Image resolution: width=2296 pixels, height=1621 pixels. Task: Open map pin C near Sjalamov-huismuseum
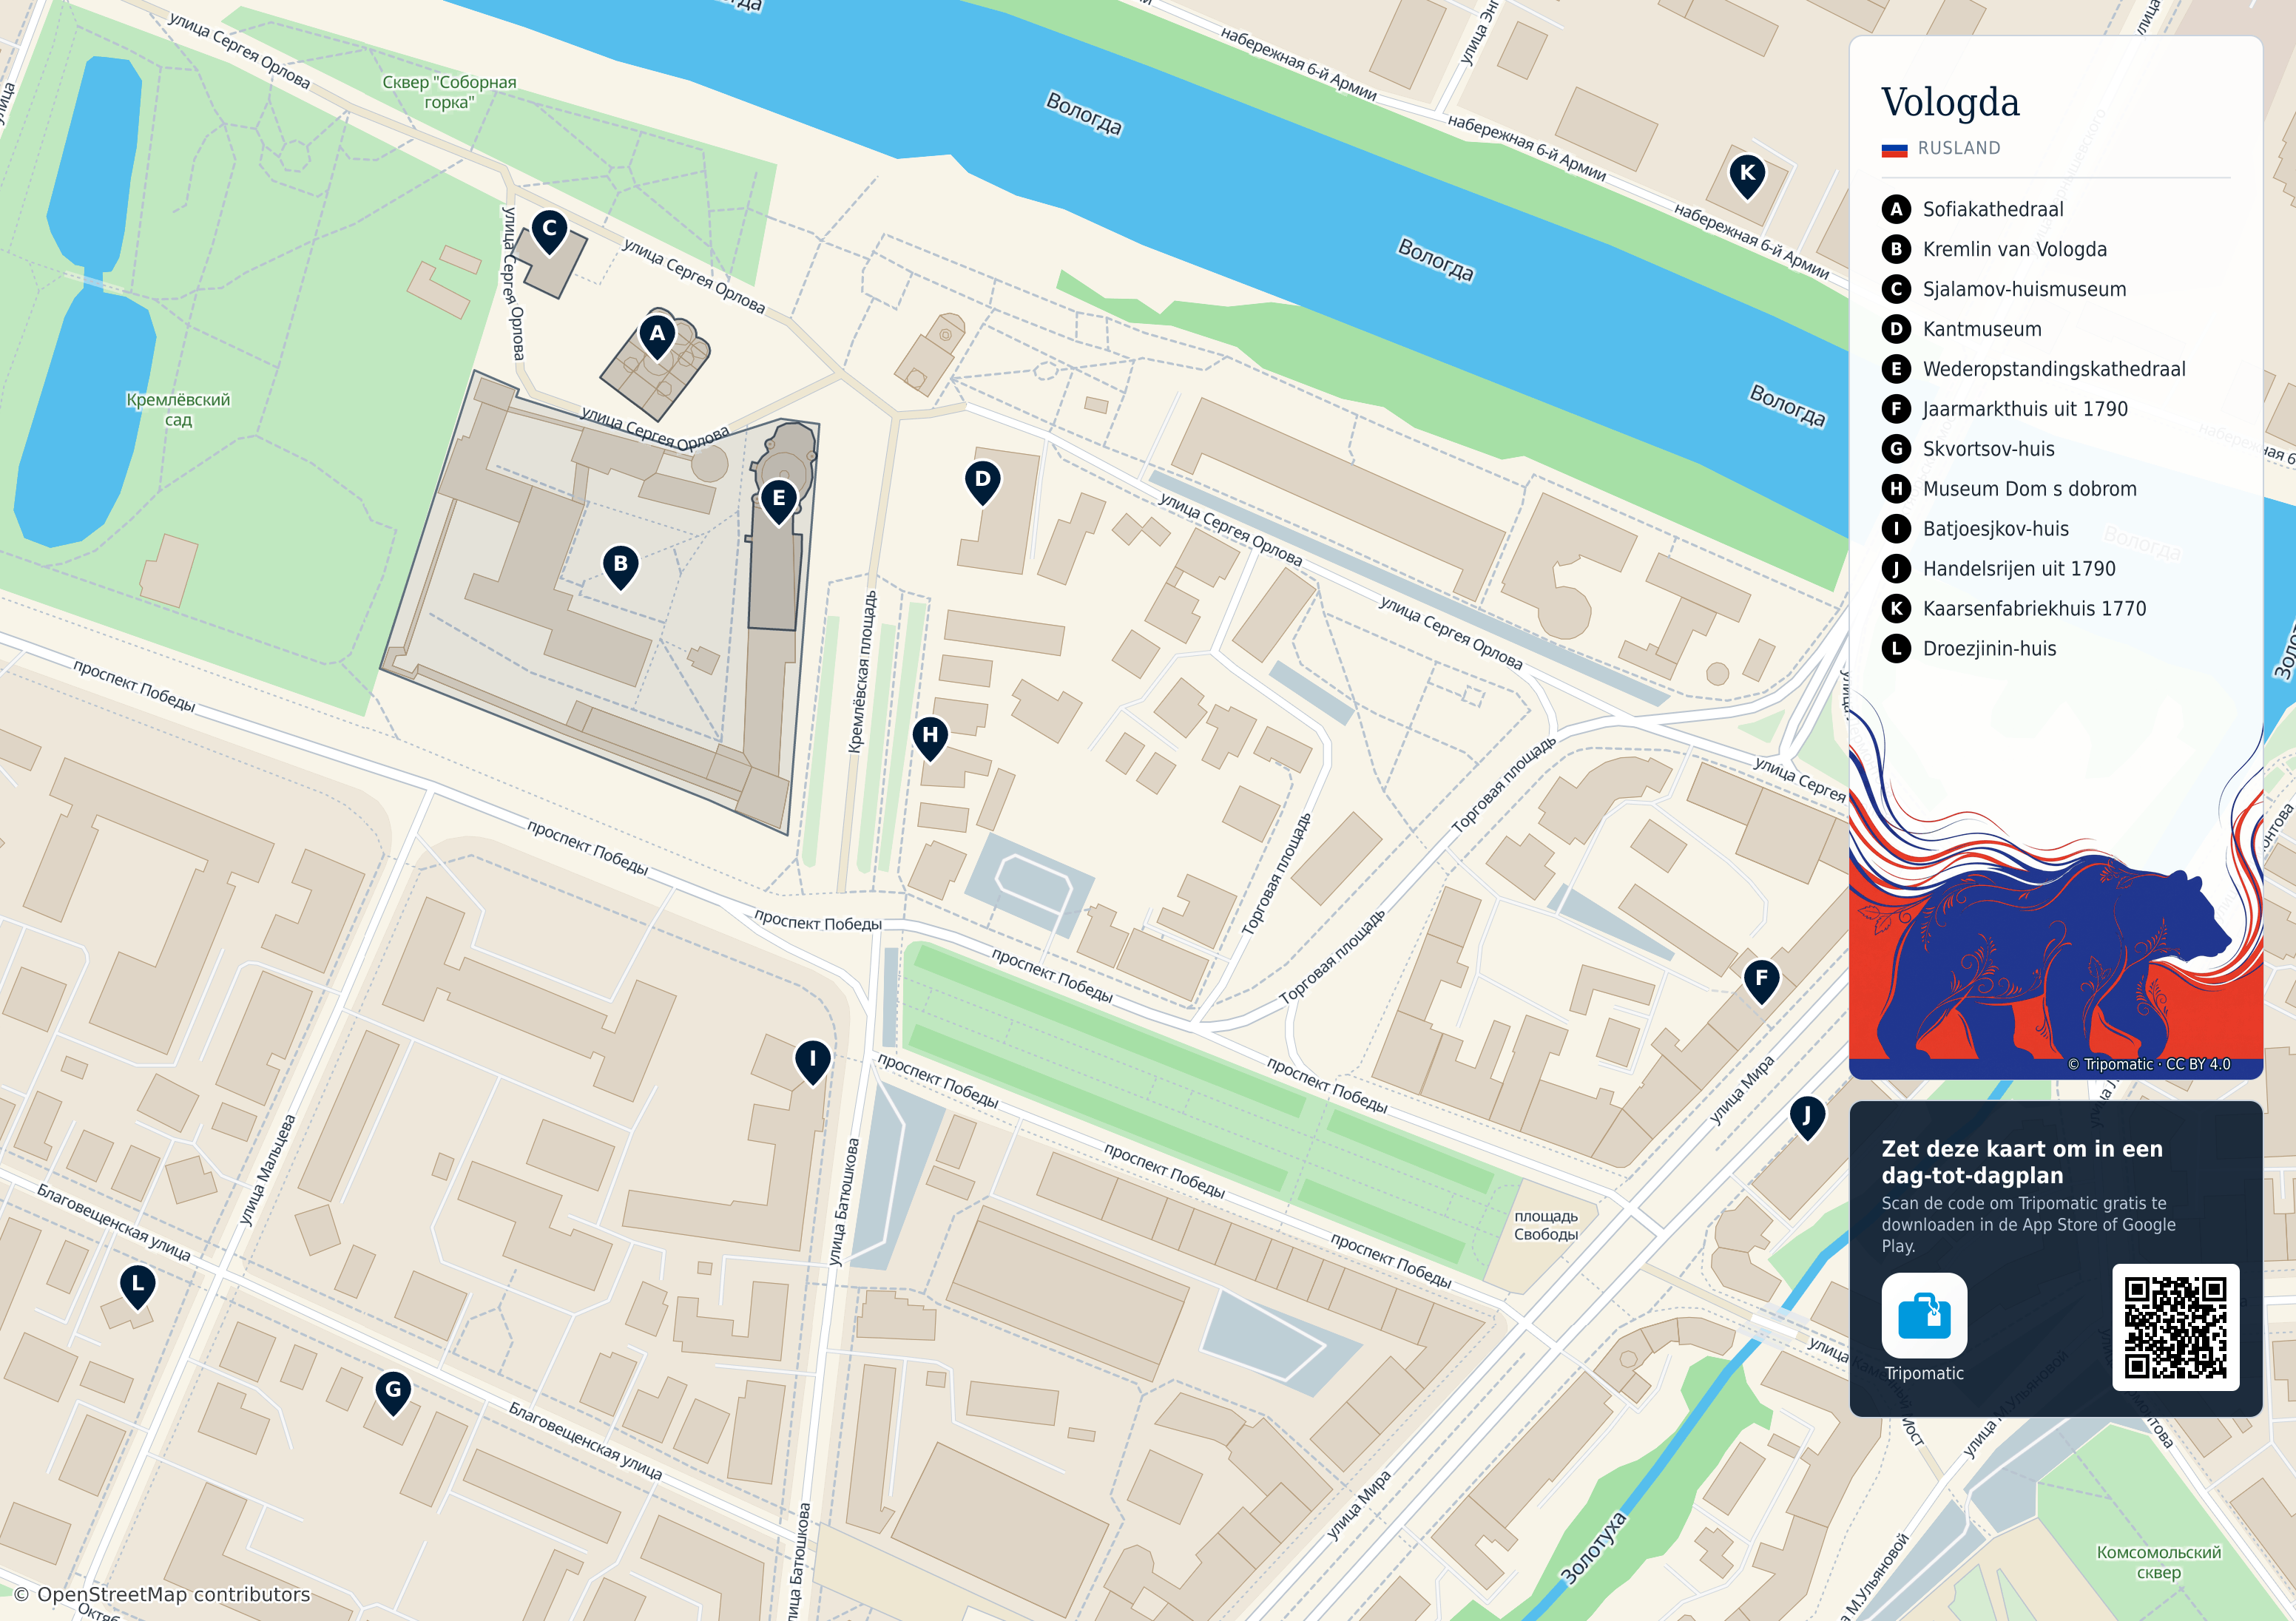pos(549,232)
